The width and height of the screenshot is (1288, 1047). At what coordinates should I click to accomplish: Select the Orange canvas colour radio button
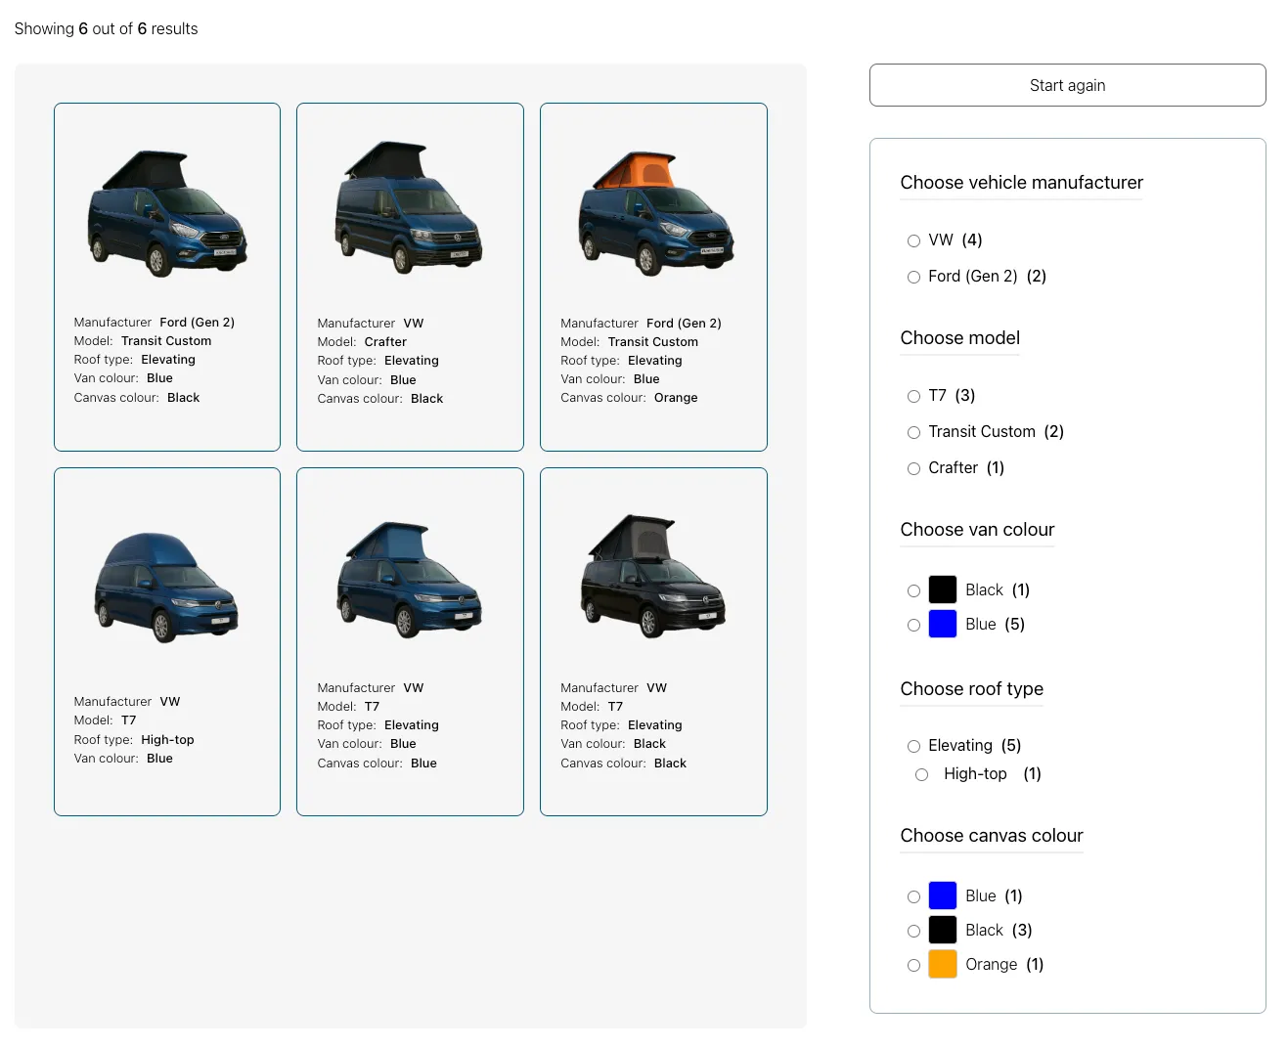[x=913, y=965]
